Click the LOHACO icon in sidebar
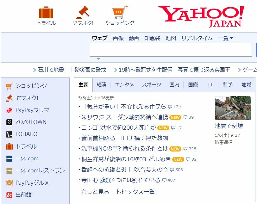Screen dimensions: 257x204 [x=9, y=134]
